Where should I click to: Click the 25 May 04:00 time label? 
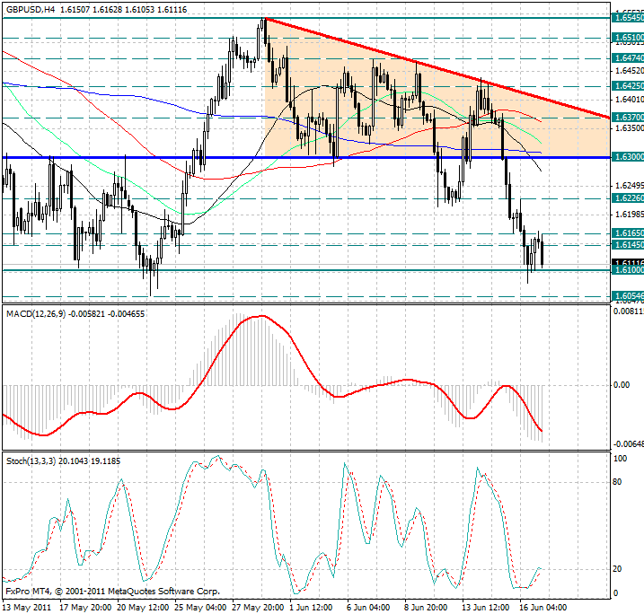(200, 608)
